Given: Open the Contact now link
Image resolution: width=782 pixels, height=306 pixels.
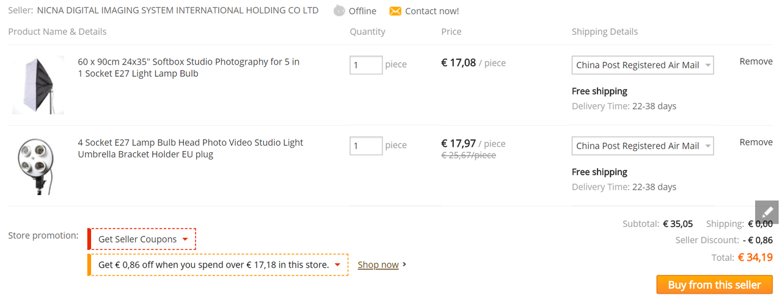Looking at the screenshot, I should pyautogui.click(x=432, y=11).
